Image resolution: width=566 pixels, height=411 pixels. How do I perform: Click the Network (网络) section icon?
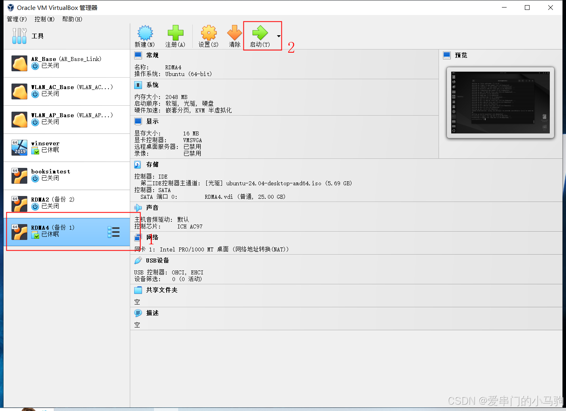pyautogui.click(x=138, y=237)
